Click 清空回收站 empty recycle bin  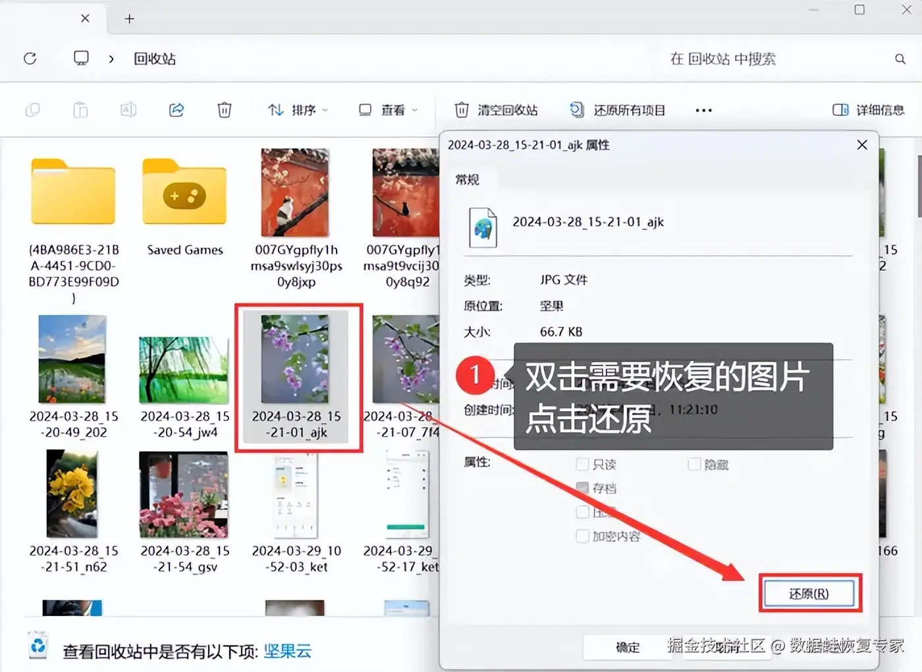[497, 110]
